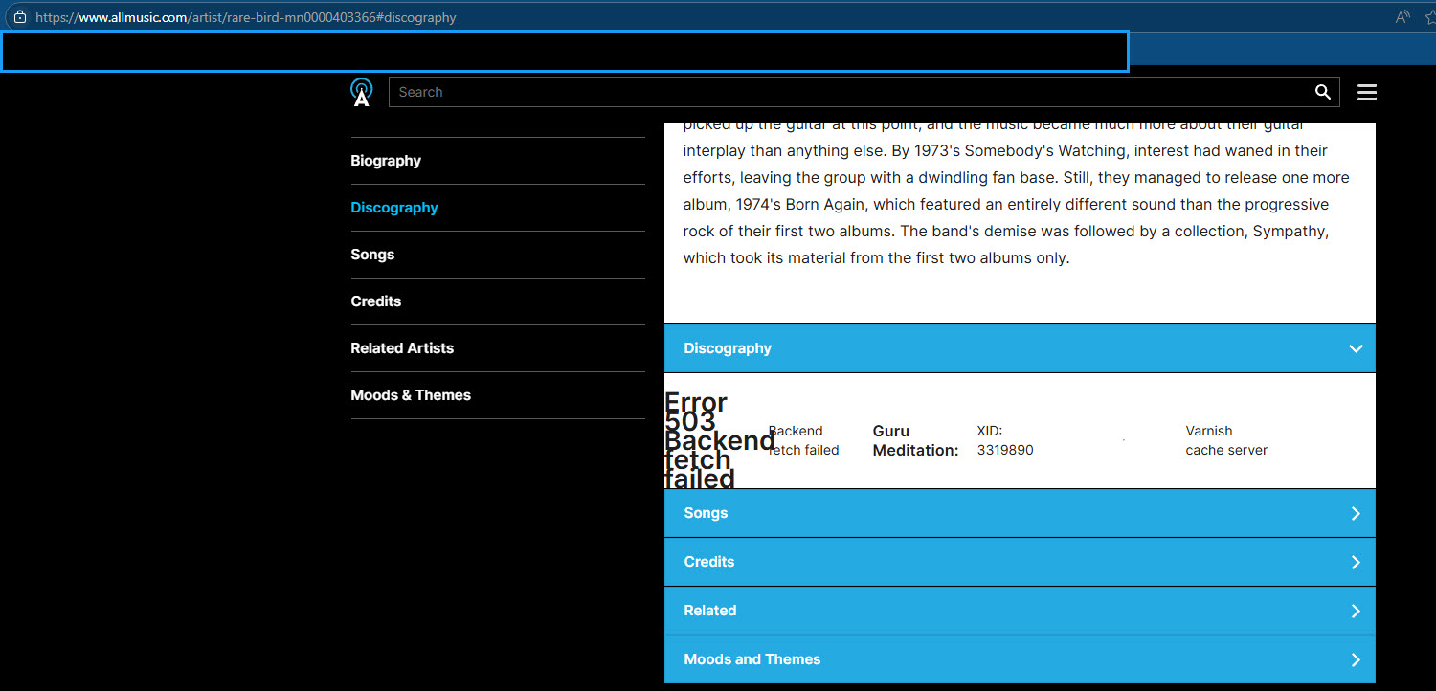Collapse the Discography section with its down chevron
The width and height of the screenshot is (1436, 691).
click(1355, 348)
